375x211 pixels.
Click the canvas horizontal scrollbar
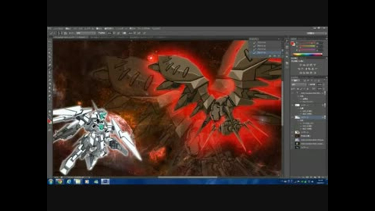[x=188, y=177]
